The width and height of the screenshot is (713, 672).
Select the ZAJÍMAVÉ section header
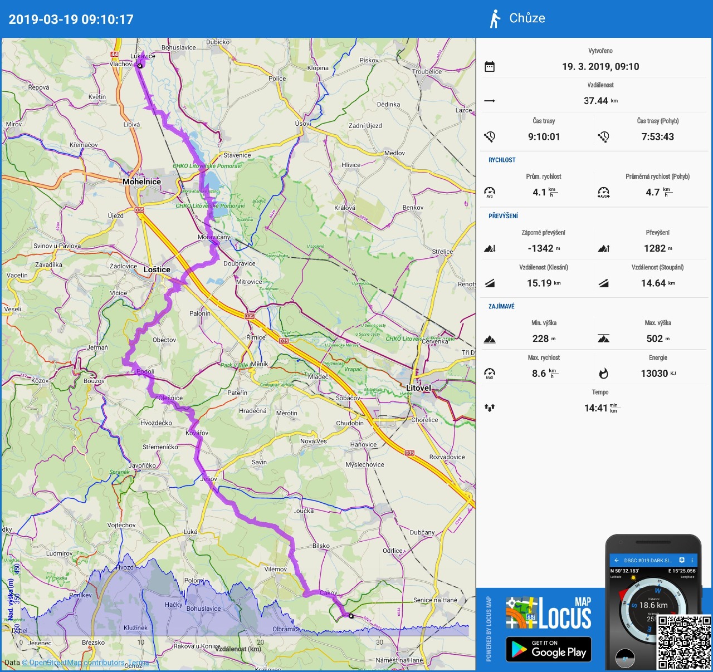click(x=501, y=306)
